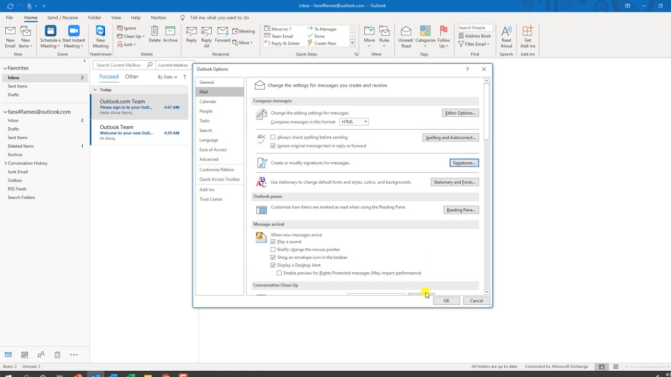Click Cancel in Outlook Options

tap(477, 301)
